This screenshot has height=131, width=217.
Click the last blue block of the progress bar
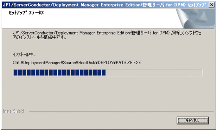coord(103,73)
